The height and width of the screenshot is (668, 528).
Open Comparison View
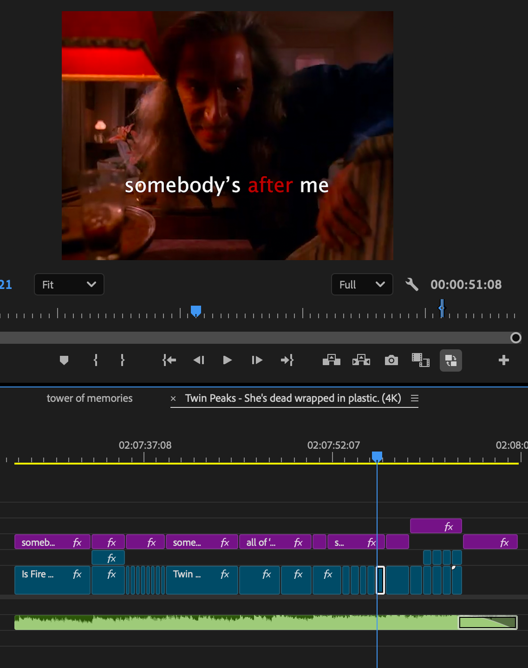click(x=421, y=360)
